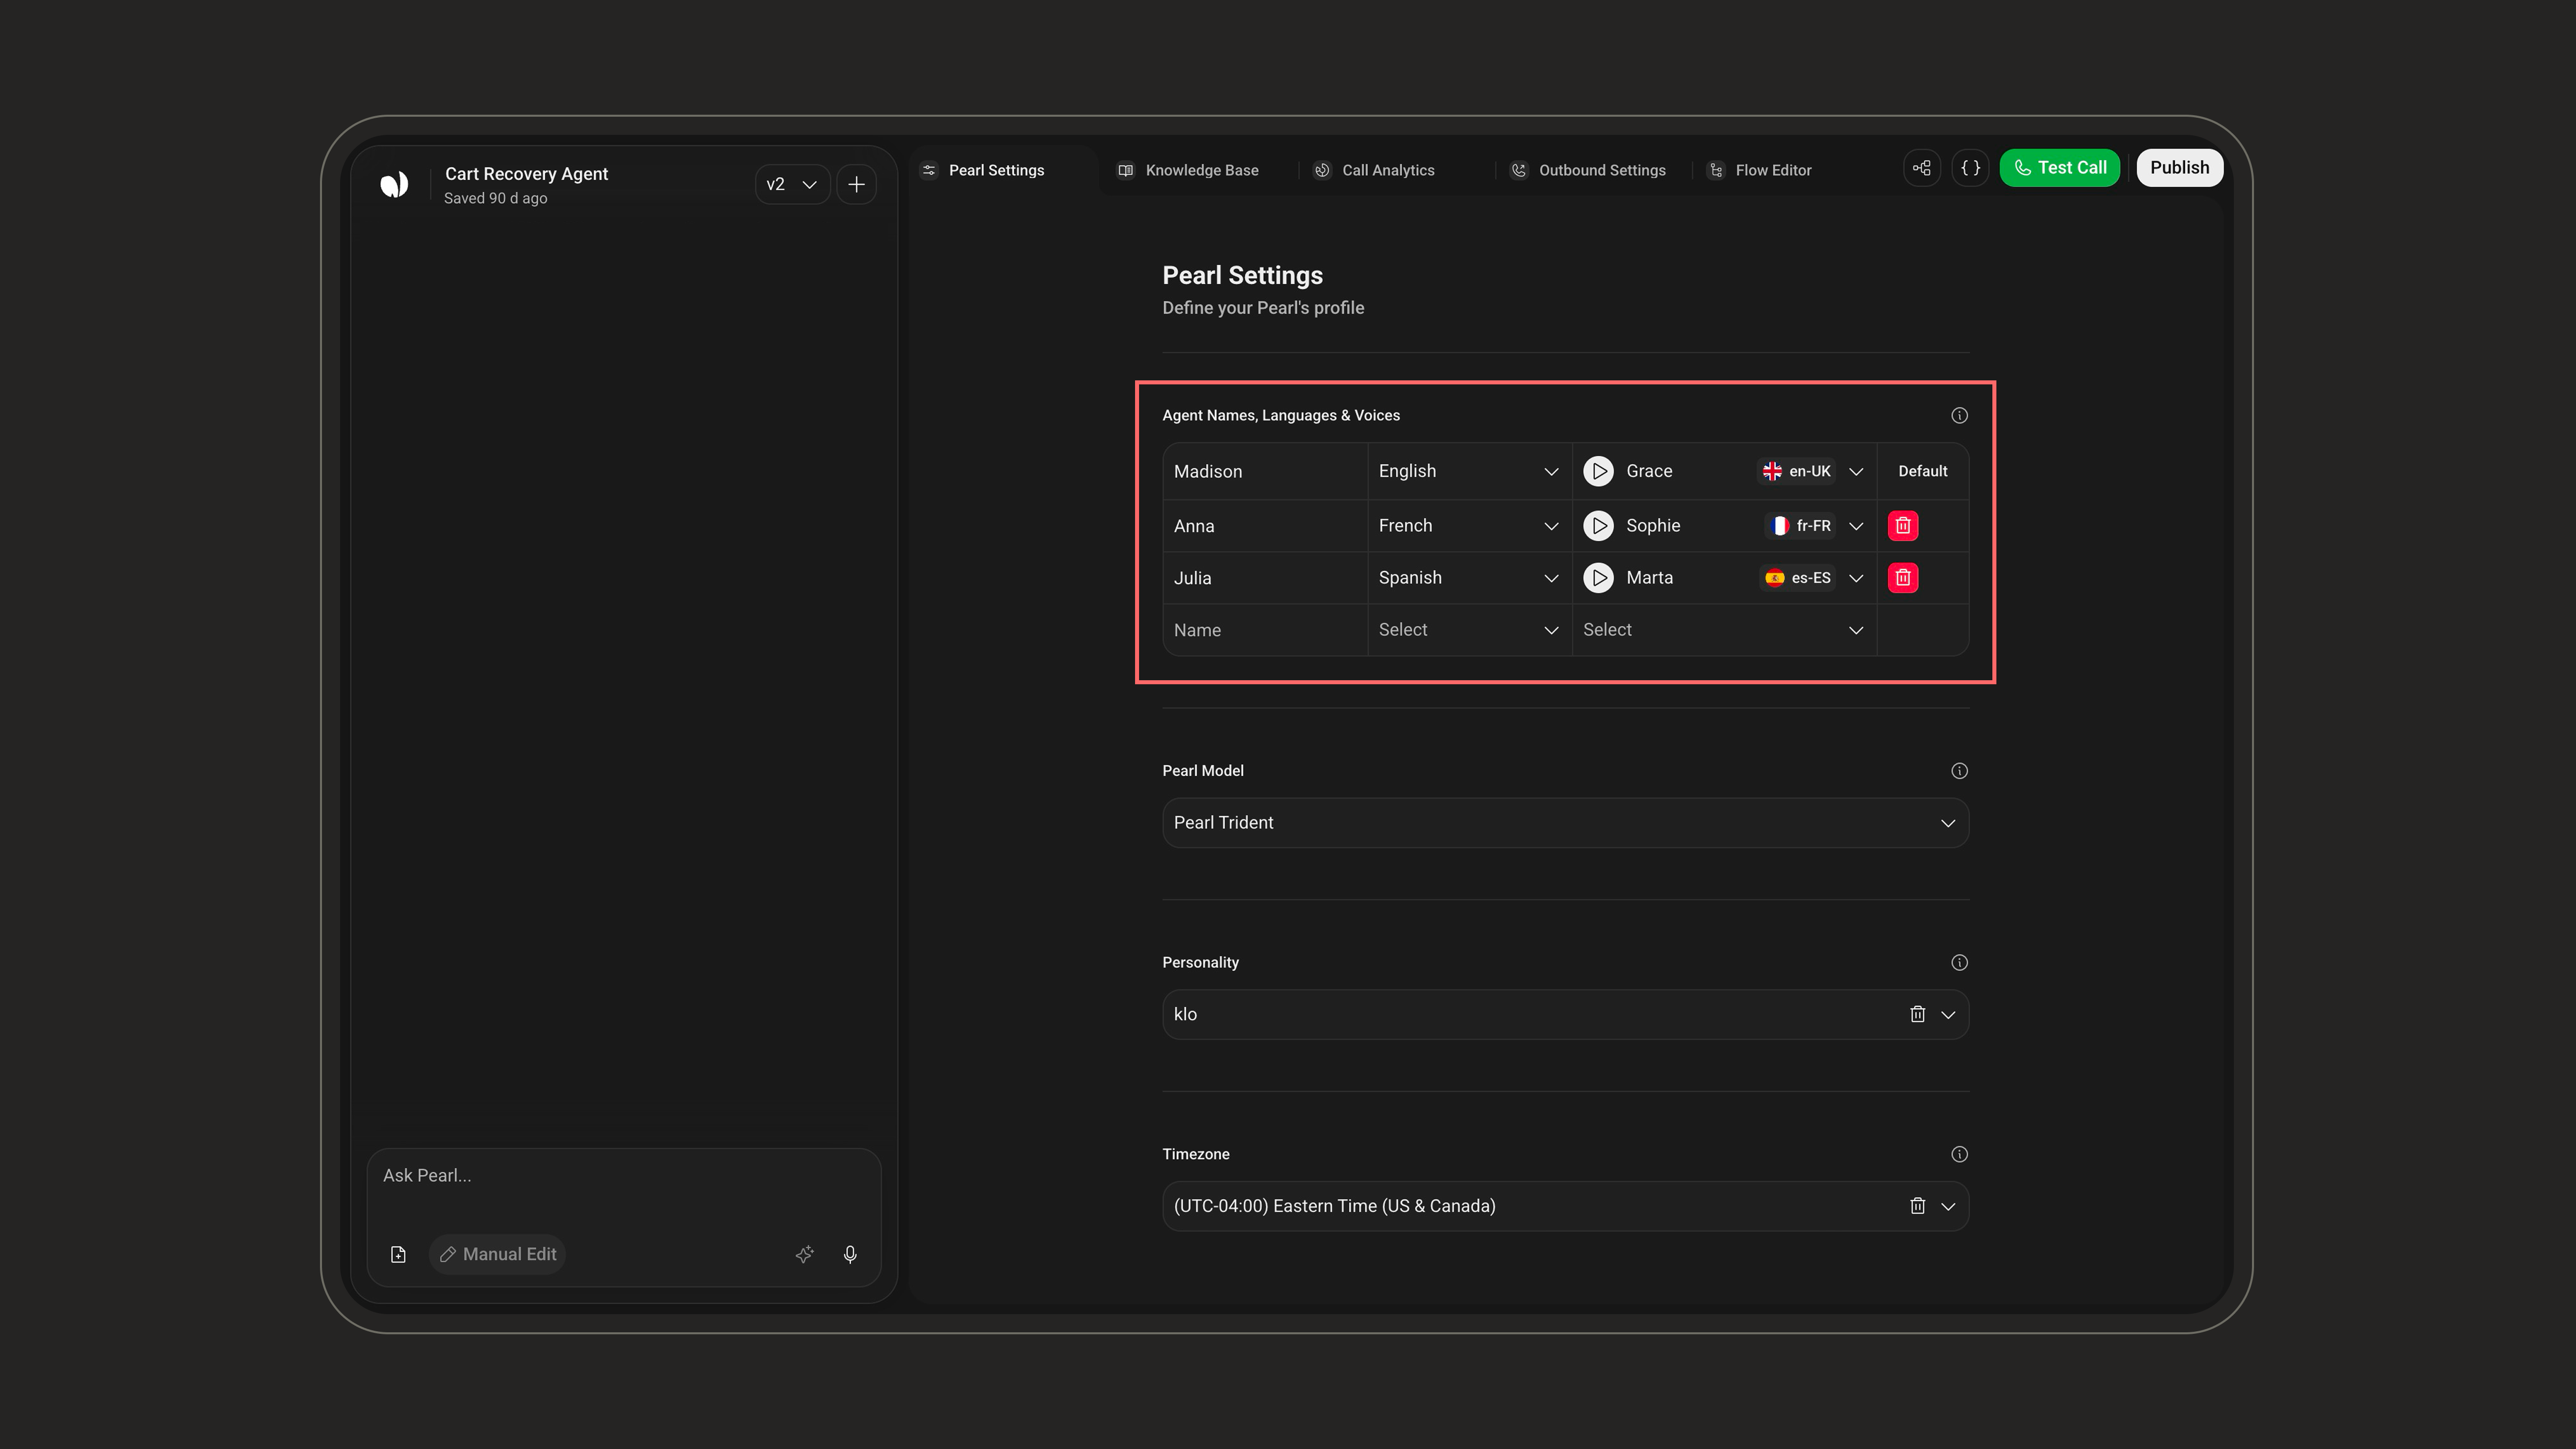Click the Cart Recovery Agent title
Image resolution: width=2576 pixels, height=1449 pixels.
point(526,174)
